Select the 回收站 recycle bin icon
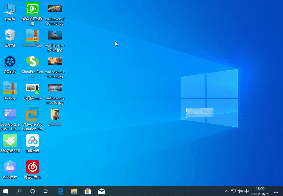 click(10, 38)
